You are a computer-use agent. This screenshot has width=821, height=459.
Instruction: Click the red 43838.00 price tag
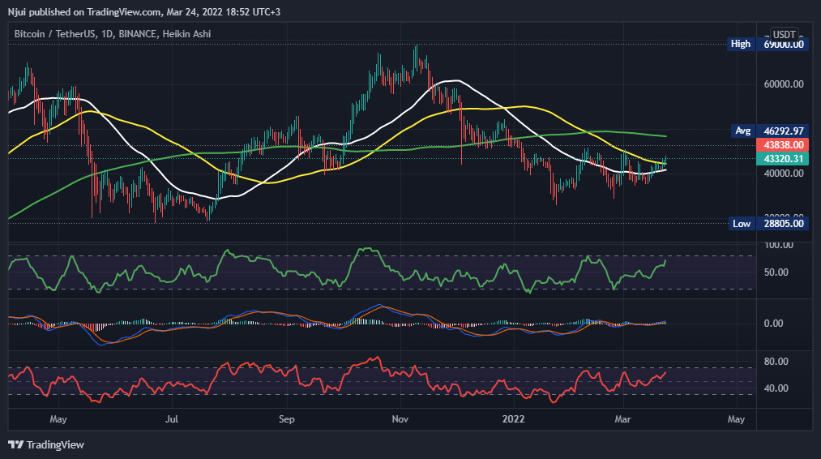tap(783, 145)
